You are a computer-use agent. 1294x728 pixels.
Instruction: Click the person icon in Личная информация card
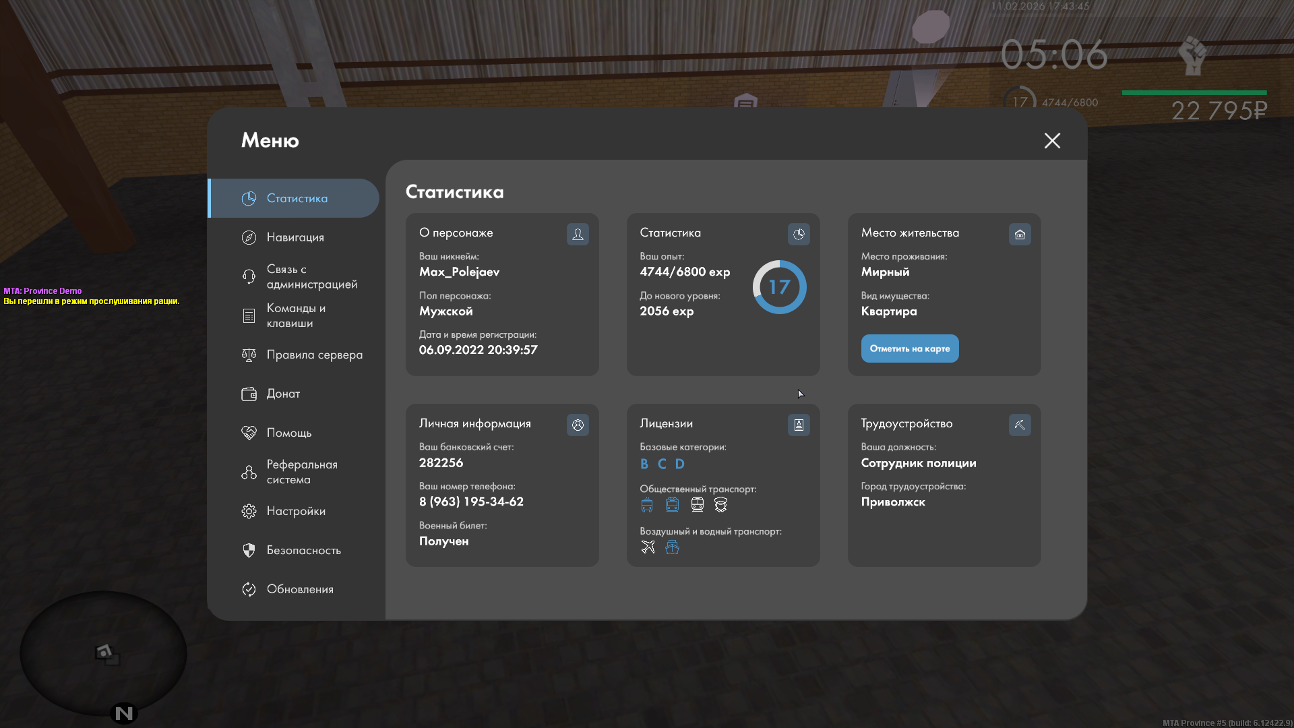pos(578,425)
